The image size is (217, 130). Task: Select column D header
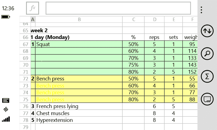click(x=155, y=19)
